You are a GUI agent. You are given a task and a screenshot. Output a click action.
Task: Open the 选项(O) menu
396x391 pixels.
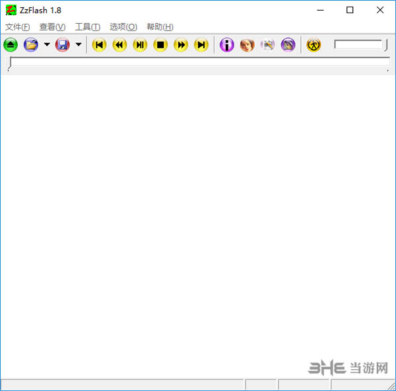[123, 26]
